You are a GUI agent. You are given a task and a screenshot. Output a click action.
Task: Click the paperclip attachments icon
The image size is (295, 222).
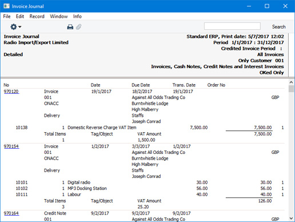(79, 27)
